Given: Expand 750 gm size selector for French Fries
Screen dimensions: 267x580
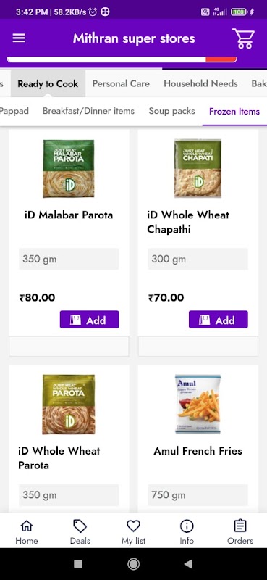Looking at the screenshot, I should (198, 495).
